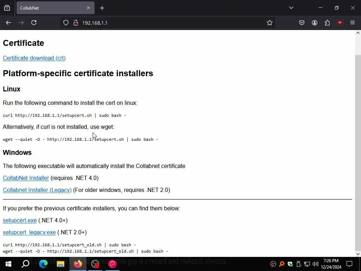
Task: Click the Platform-specific certificate installers heading
Action: [x=78, y=73]
